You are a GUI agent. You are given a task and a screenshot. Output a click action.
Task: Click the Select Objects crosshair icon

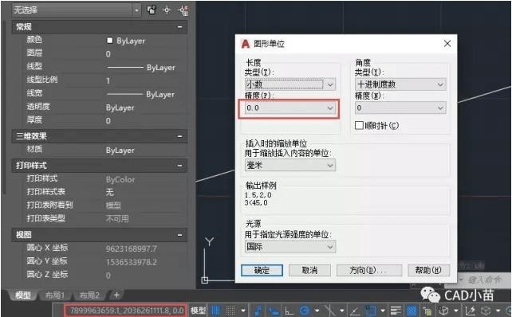(x=167, y=10)
